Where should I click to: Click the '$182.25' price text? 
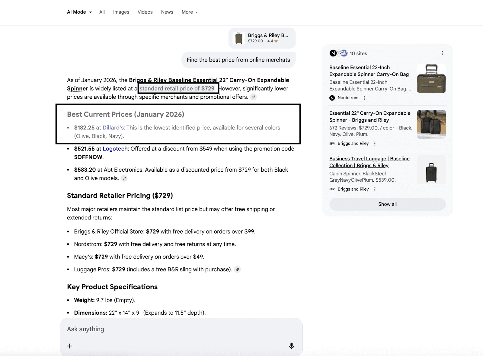point(85,128)
